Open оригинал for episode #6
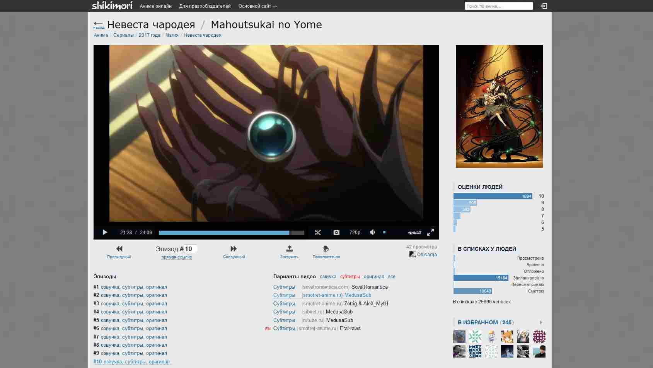The height and width of the screenshot is (368, 653). point(157,329)
